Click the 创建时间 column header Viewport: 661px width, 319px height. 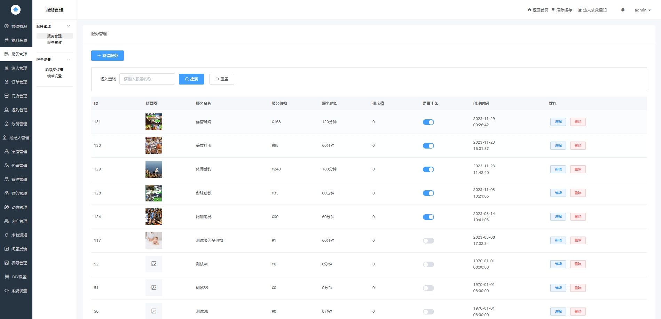481,103
